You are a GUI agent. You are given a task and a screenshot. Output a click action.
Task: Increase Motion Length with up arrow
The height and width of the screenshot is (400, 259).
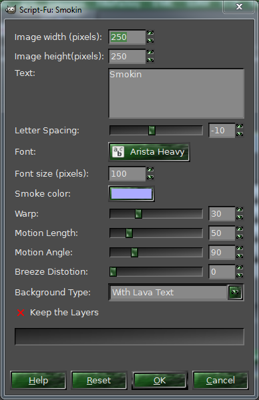click(240, 229)
